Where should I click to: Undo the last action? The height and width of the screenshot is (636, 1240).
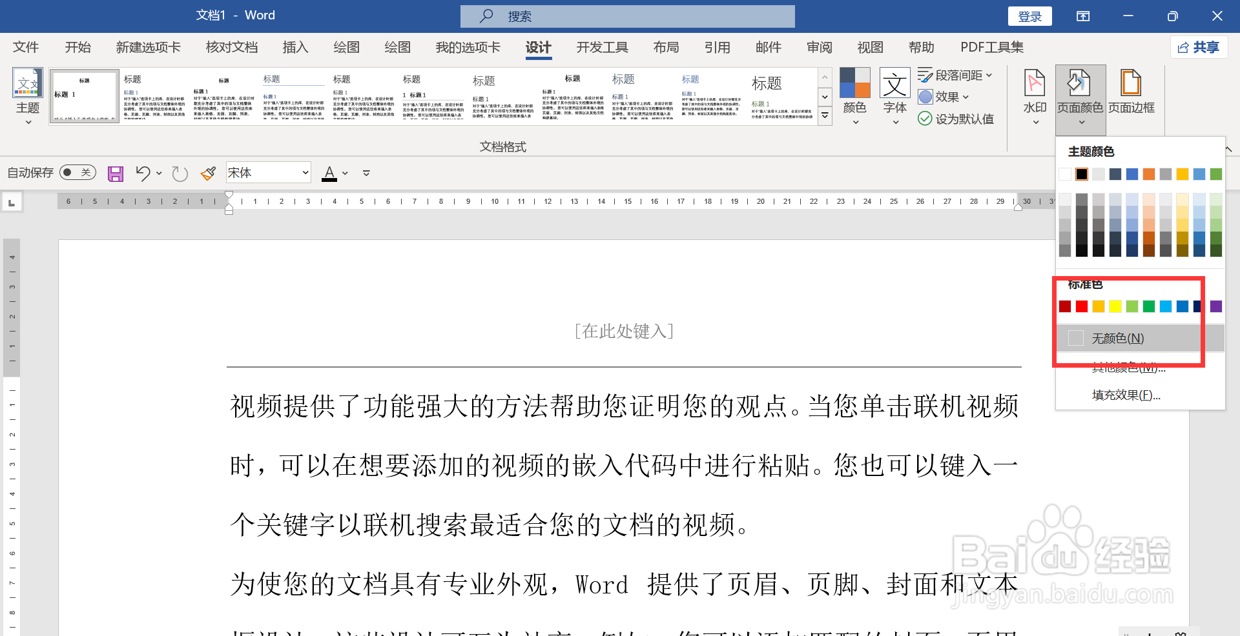point(143,173)
